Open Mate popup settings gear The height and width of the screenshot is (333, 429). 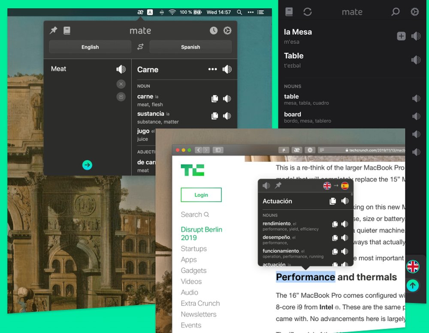pyautogui.click(x=227, y=30)
